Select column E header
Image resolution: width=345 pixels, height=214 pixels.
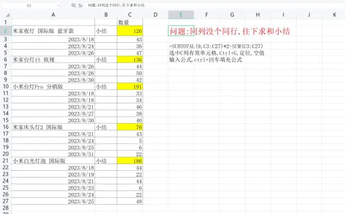[181, 15]
